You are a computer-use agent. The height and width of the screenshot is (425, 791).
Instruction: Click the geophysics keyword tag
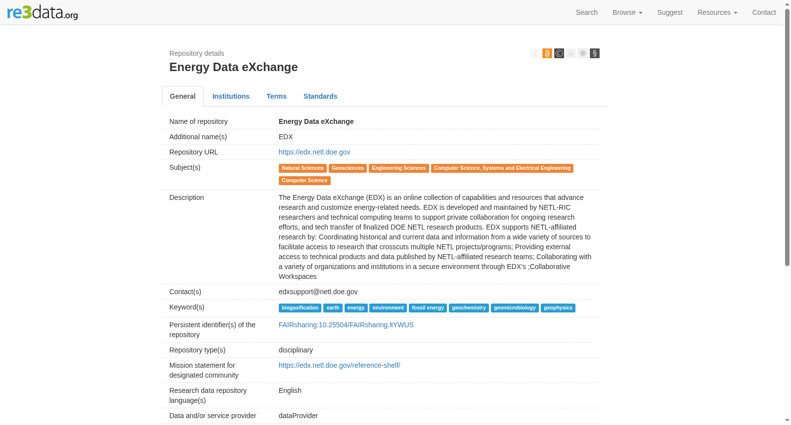point(558,308)
